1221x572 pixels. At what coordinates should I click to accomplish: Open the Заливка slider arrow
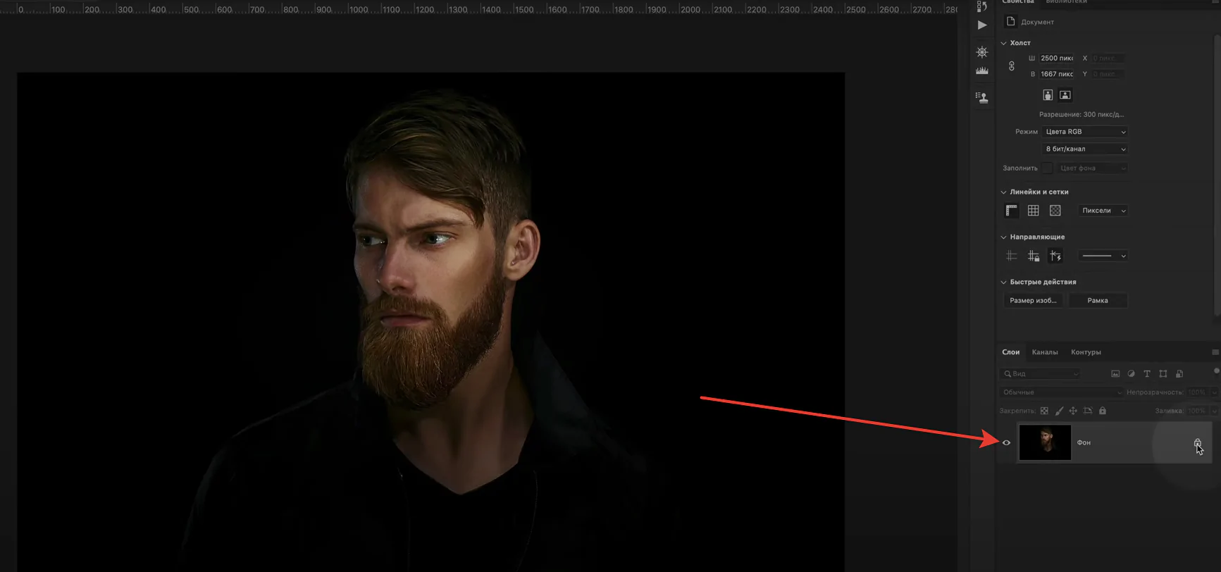[1215, 411]
